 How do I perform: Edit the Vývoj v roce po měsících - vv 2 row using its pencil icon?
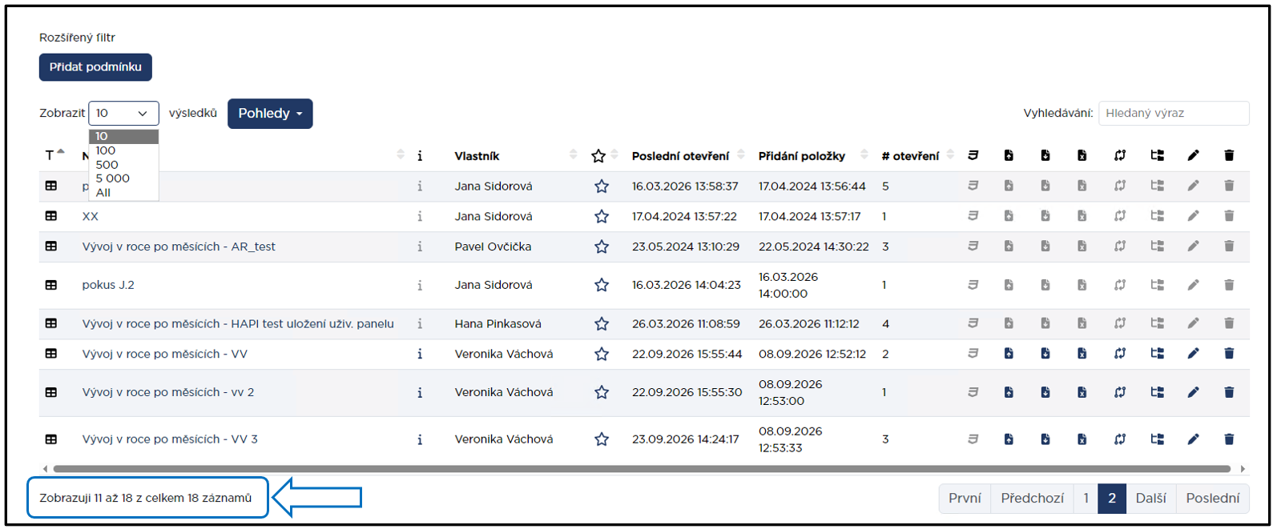pos(1193,392)
